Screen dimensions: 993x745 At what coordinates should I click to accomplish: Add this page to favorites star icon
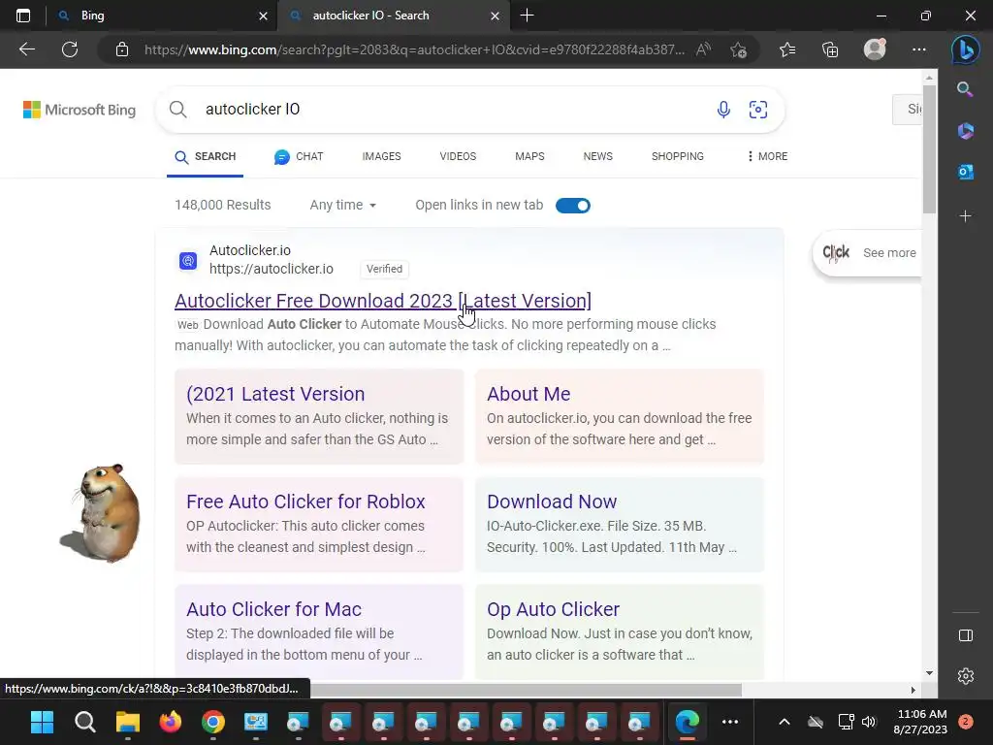click(x=738, y=49)
